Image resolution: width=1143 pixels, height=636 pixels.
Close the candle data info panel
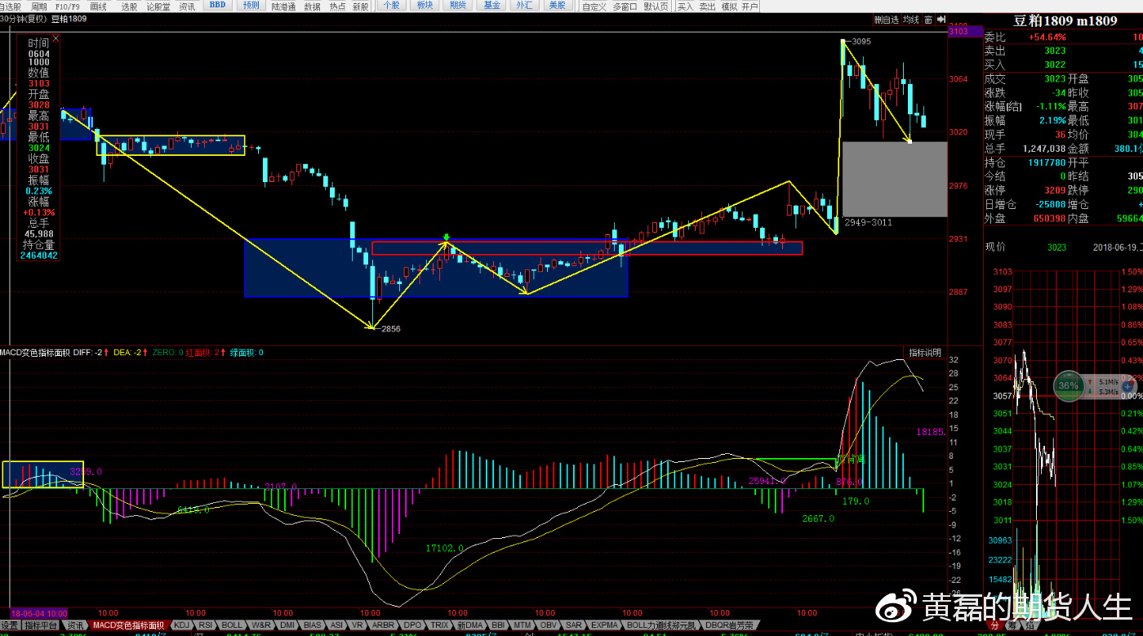(x=55, y=38)
